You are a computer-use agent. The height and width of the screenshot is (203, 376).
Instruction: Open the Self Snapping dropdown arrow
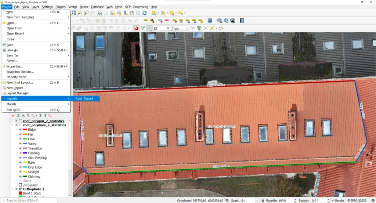pyautogui.click(x=216, y=28)
